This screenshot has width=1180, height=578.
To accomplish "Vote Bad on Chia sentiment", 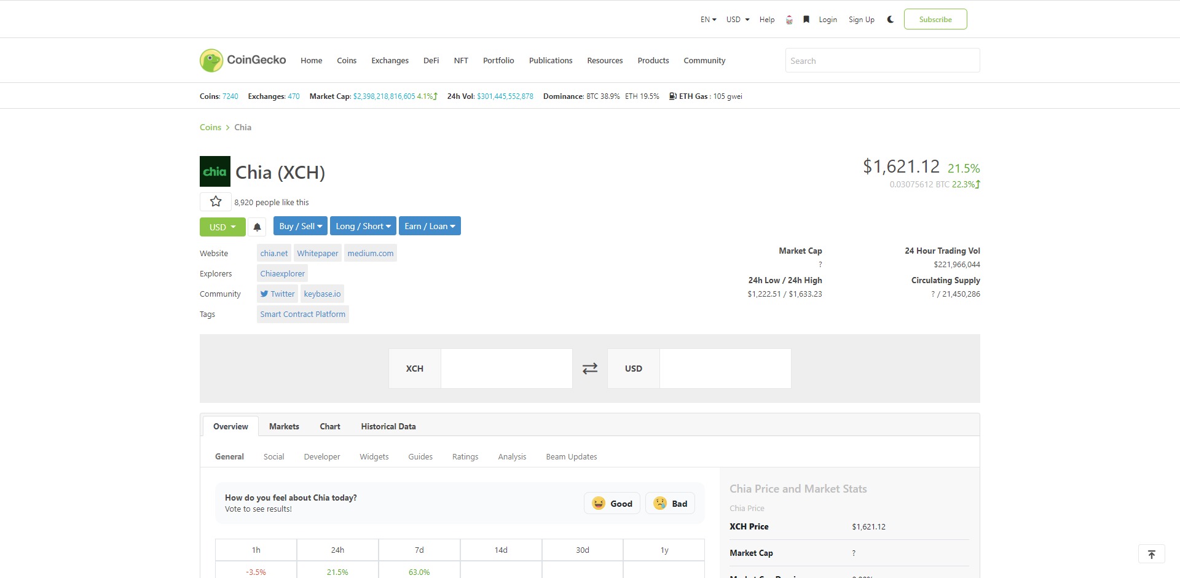I will tap(669, 503).
